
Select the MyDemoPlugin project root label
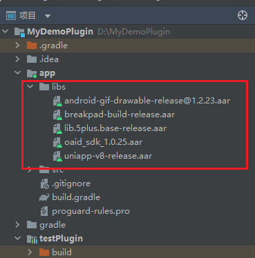point(60,32)
